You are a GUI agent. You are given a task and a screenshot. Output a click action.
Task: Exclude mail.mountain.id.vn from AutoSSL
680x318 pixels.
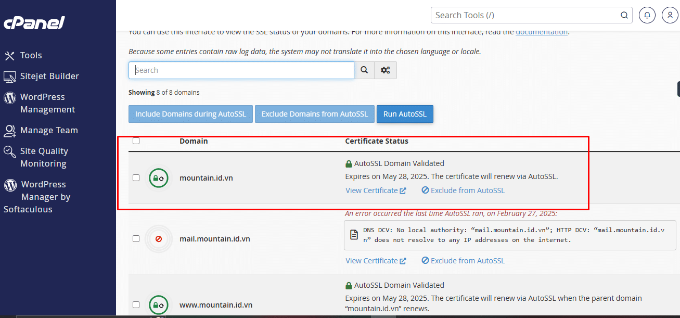[463, 261]
